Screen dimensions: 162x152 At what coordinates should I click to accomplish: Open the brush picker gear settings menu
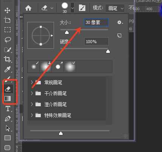click(x=120, y=22)
